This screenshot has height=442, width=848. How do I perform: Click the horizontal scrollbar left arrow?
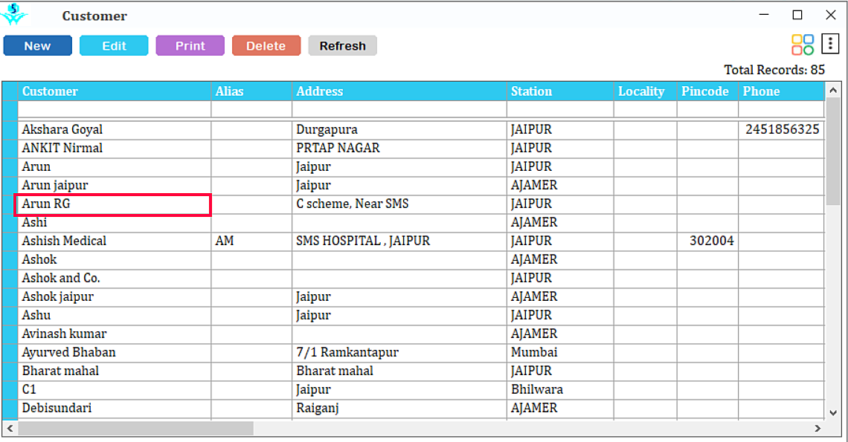(x=10, y=429)
